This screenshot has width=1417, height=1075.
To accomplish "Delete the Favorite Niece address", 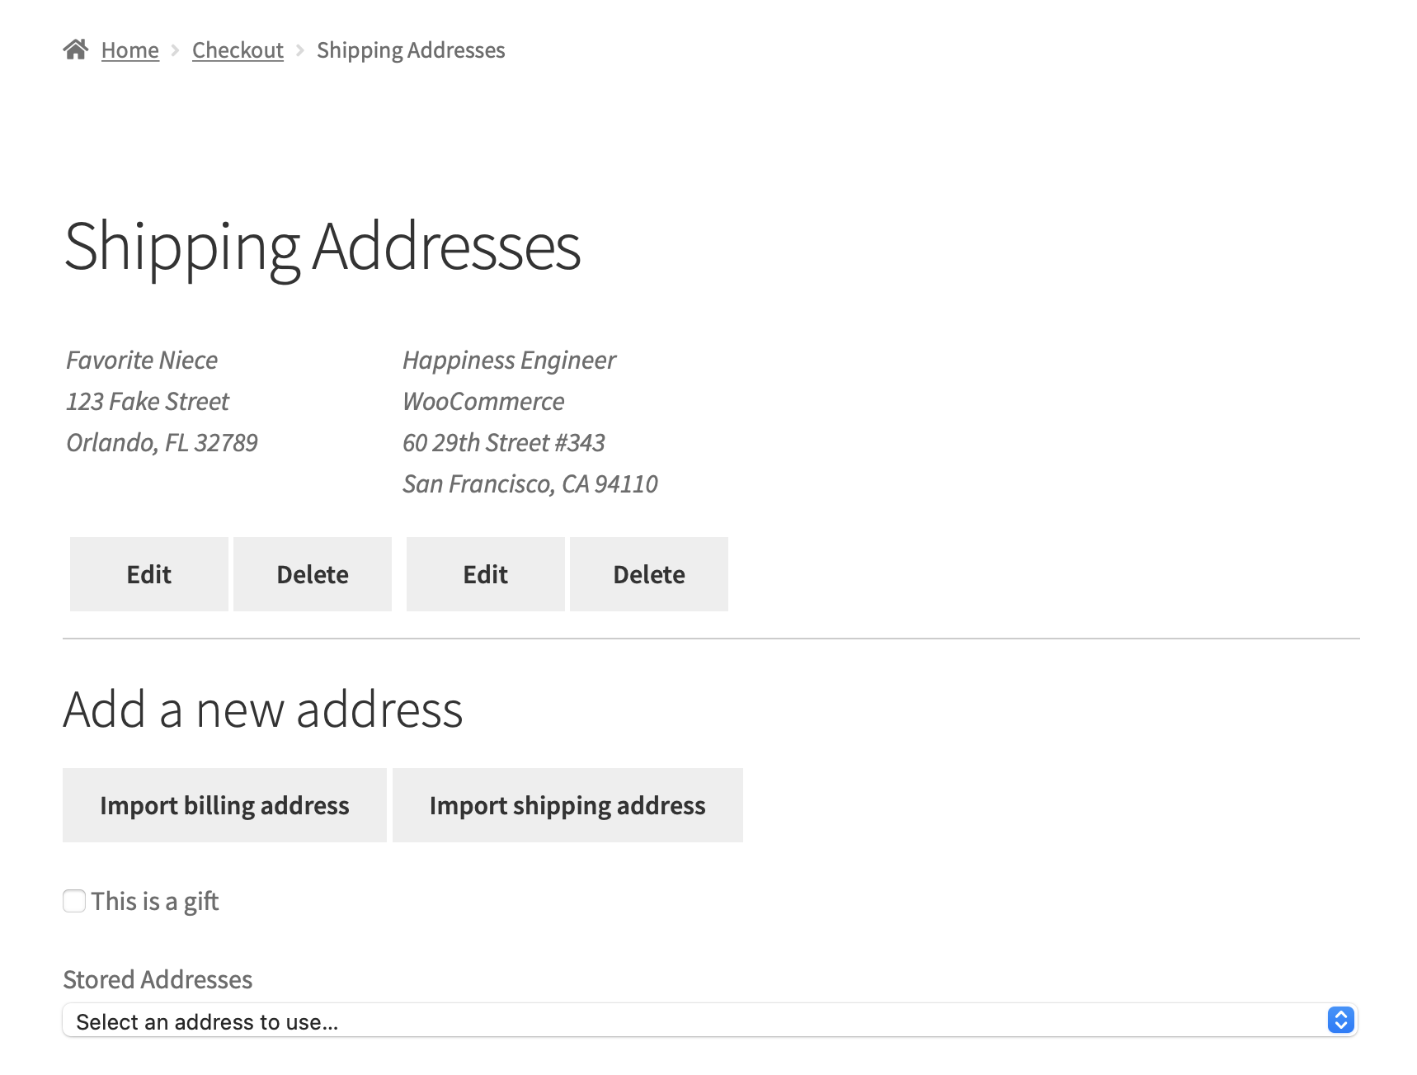I will [313, 573].
